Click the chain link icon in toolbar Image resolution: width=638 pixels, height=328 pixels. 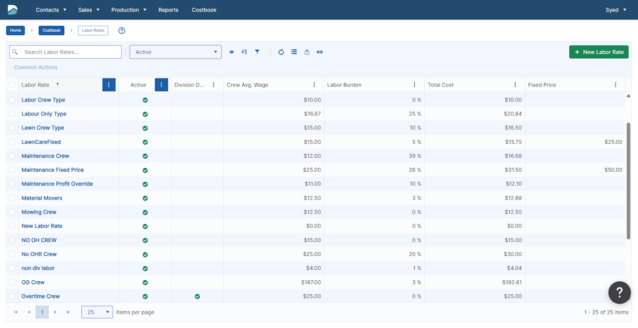pyautogui.click(x=320, y=52)
